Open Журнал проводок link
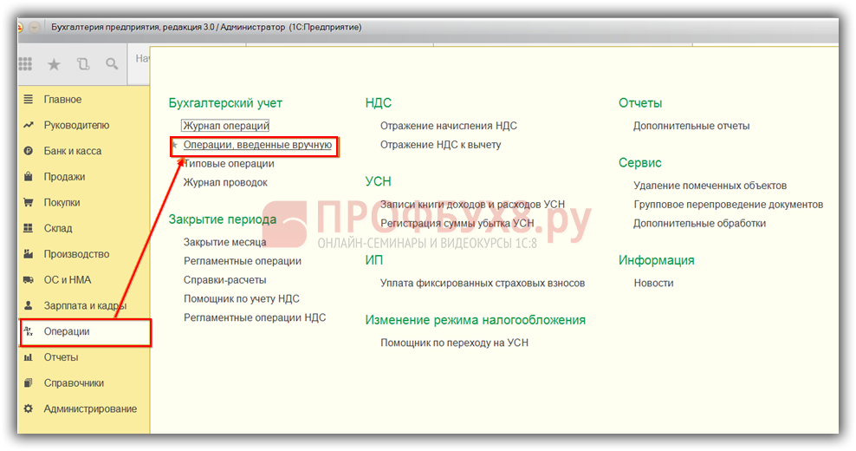 [225, 183]
